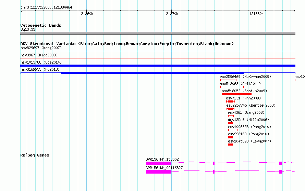Image resolution: width=305 pixels, height=191 pixels.
Task: Click the red esv2257745 loss bar
Action: (x=231, y=109)
